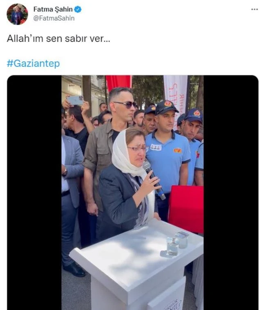Image resolution: width=262 pixels, height=310 pixels.
Task: Visit the @FatmaSahin handle link
Action: pos(54,18)
